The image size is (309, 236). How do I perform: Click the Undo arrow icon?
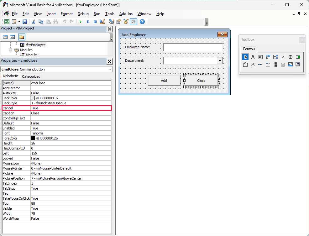[65, 22]
